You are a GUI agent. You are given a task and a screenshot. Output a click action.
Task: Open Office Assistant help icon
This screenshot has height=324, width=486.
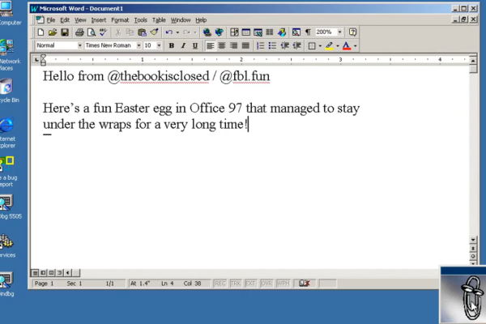coord(353,32)
